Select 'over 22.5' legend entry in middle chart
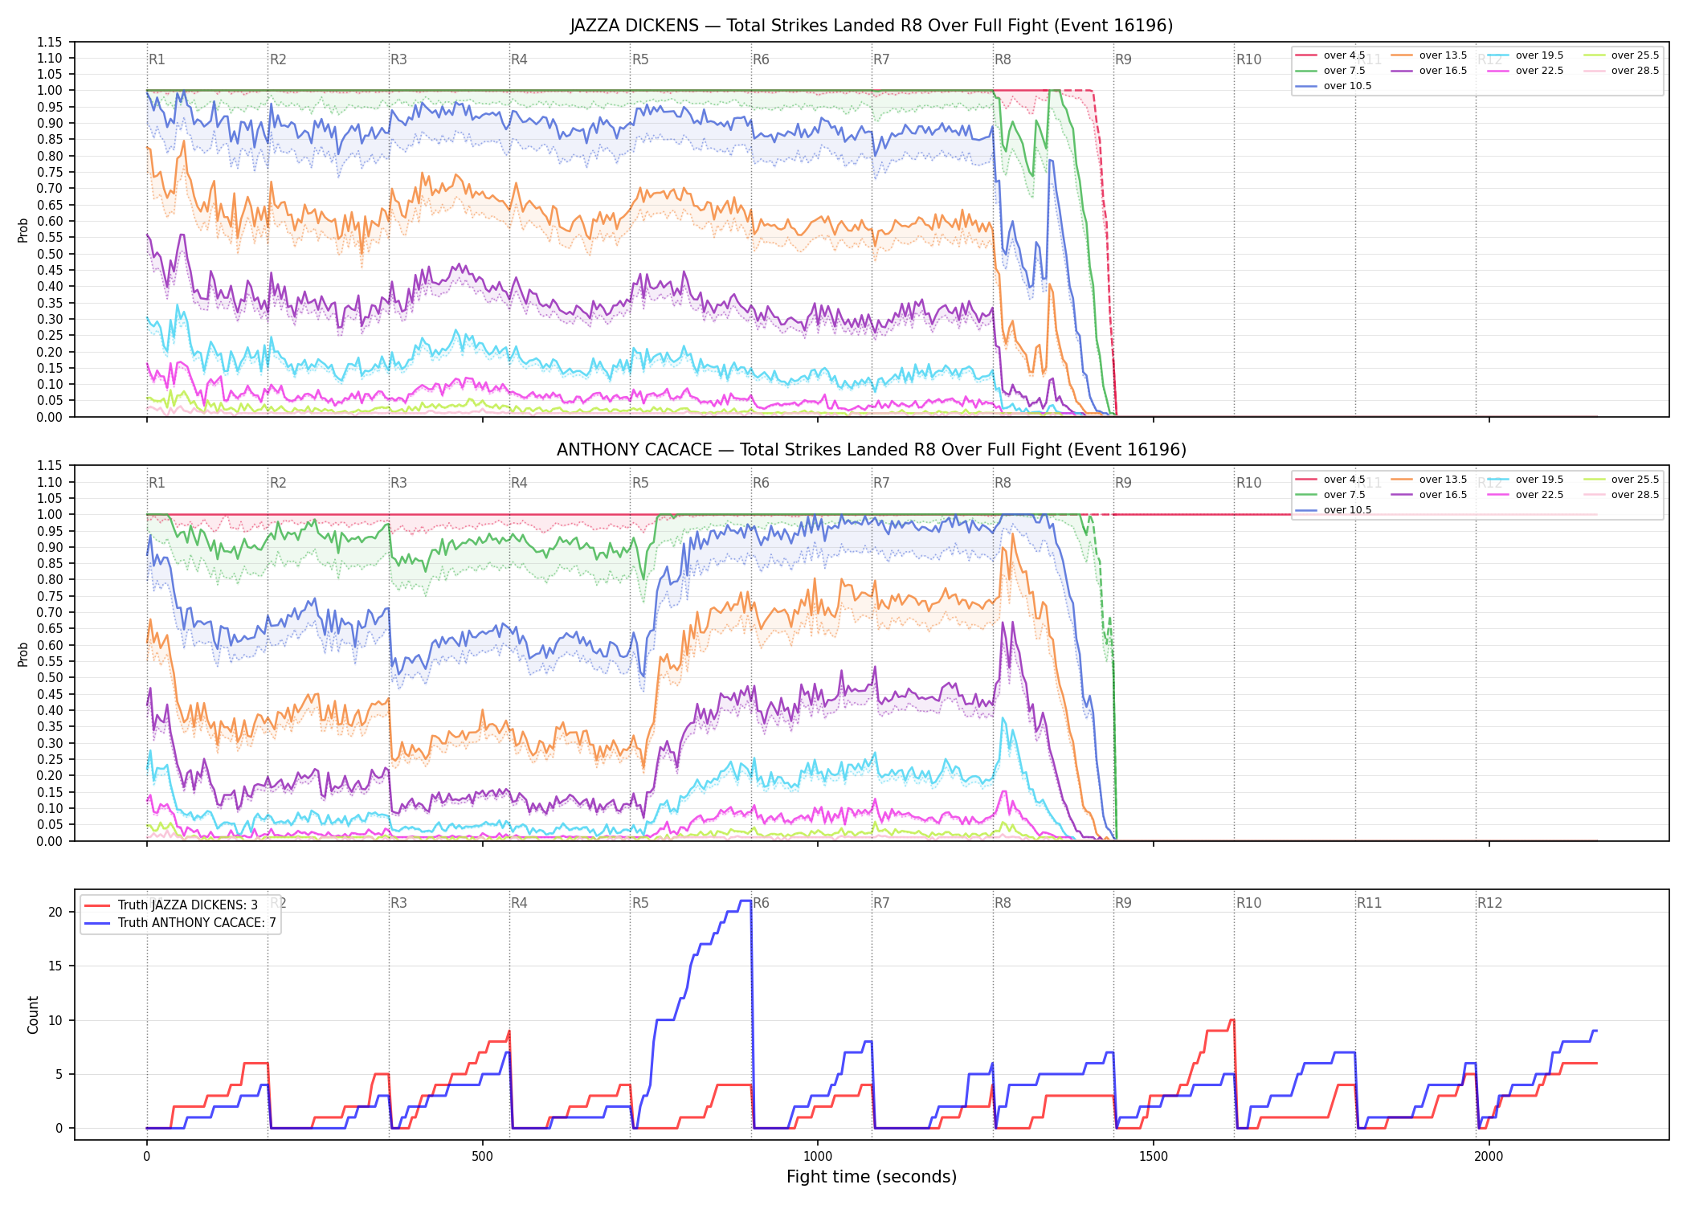The width and height of the screenshot is (1687, 1205). [1526, 495]
